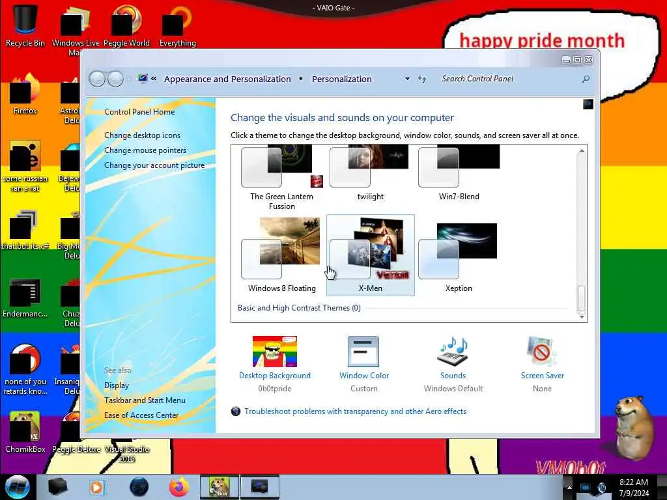Open the ChomikBox desktop shortcut
Screen dimensions: 667x500
coord(25,432)
